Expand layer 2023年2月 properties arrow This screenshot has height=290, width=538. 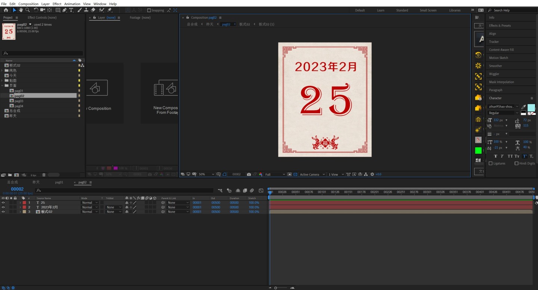coord(20,207)
